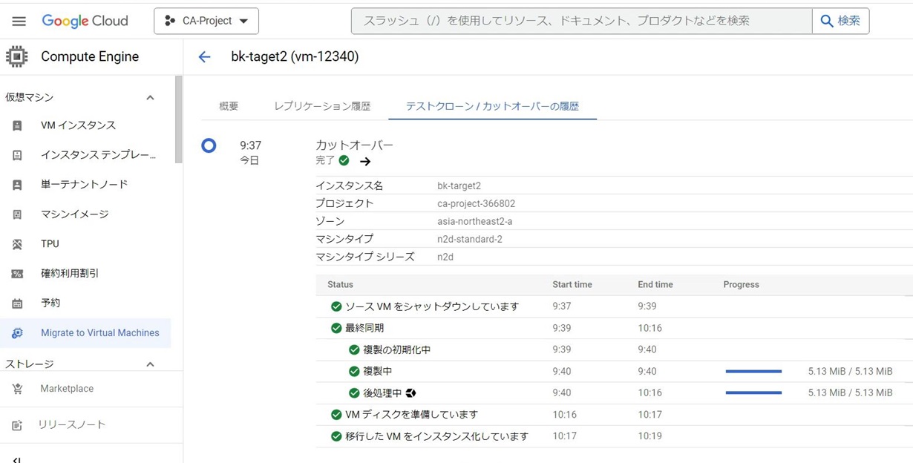Click the Status column header
The image size is (913, 463).
click(x=340, y=284)
